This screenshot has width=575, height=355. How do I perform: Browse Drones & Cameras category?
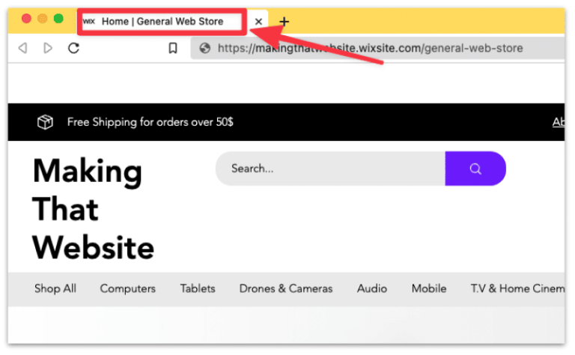(x=286, y=288)
